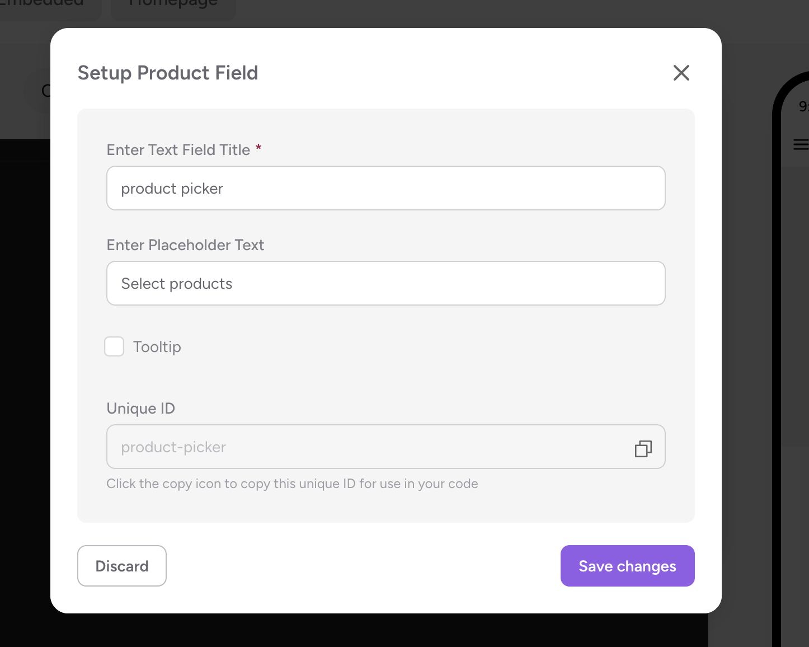Enable the Tooltip checkbox
Image resolution: width=809 pixels, height=647 pixels.
tap(114, 346)
